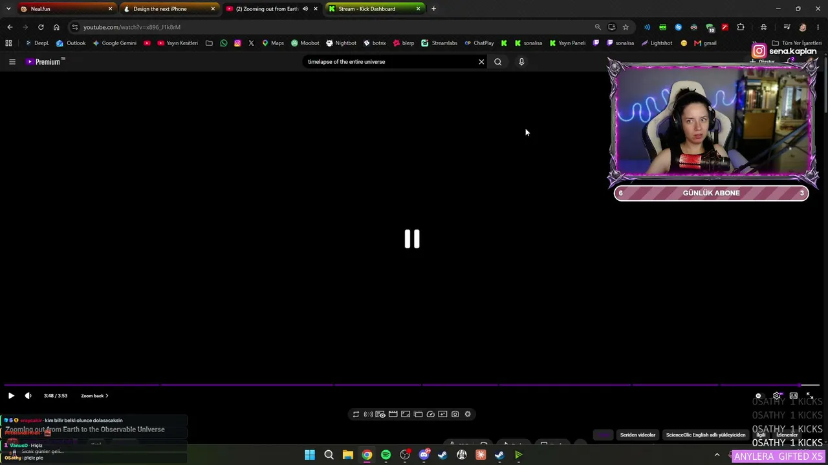Open the Chrome apps grid shortcut

(x=8, y=43)
